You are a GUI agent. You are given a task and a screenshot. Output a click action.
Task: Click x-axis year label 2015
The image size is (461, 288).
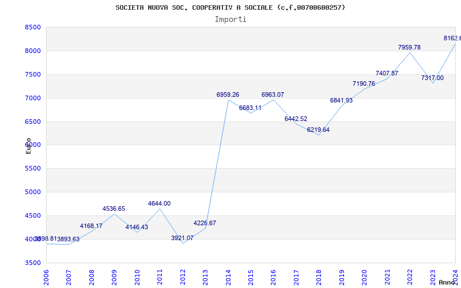pyautogui.click(x=251, y=277)
